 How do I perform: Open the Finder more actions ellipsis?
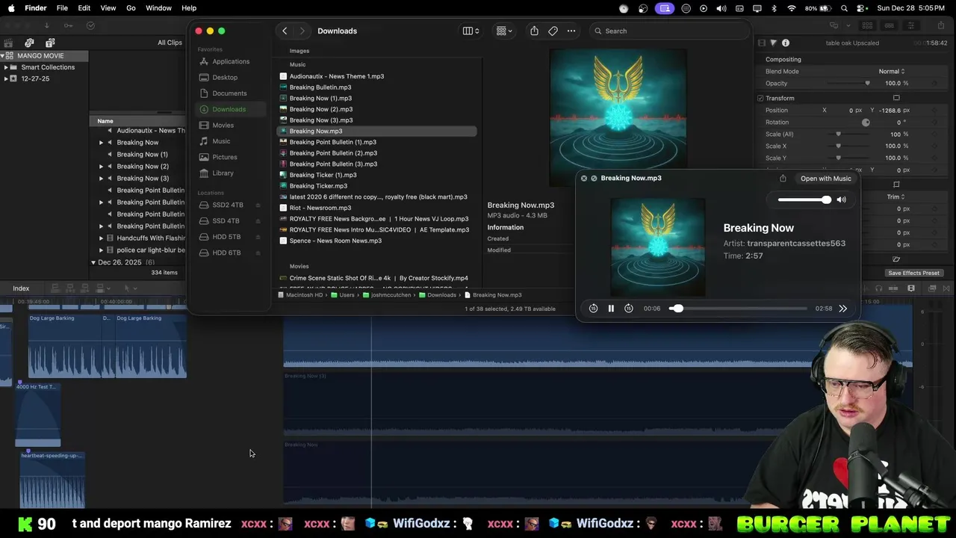tap(571, 31)
